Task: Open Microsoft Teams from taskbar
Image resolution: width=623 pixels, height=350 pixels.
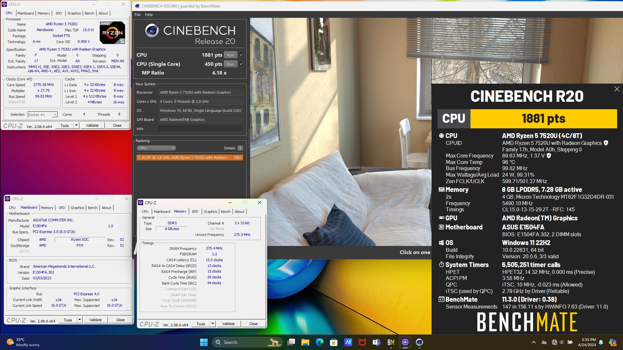Action: 377,342
